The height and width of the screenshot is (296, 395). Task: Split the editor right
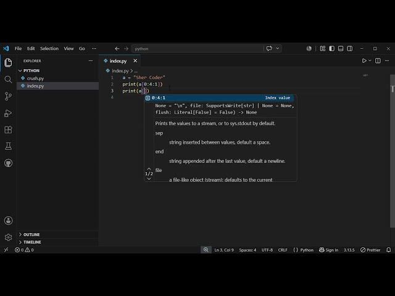[378, 60]
